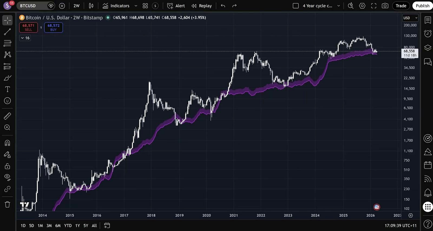Open the pattern drawing tools
The image size is (433, 231).
tap(7, 54)
